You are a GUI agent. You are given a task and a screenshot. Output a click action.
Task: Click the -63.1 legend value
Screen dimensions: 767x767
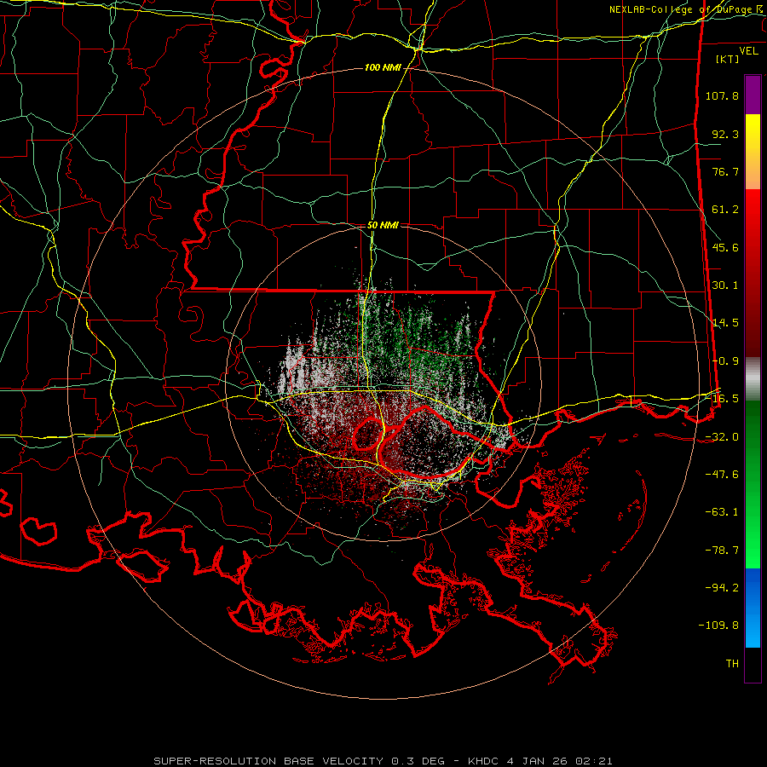(x=722, y=512)
